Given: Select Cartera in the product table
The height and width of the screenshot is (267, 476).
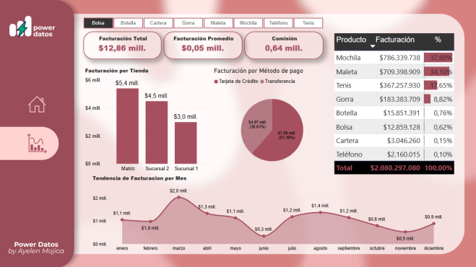Looking at the screenshot, I should [x=347, y=141].
